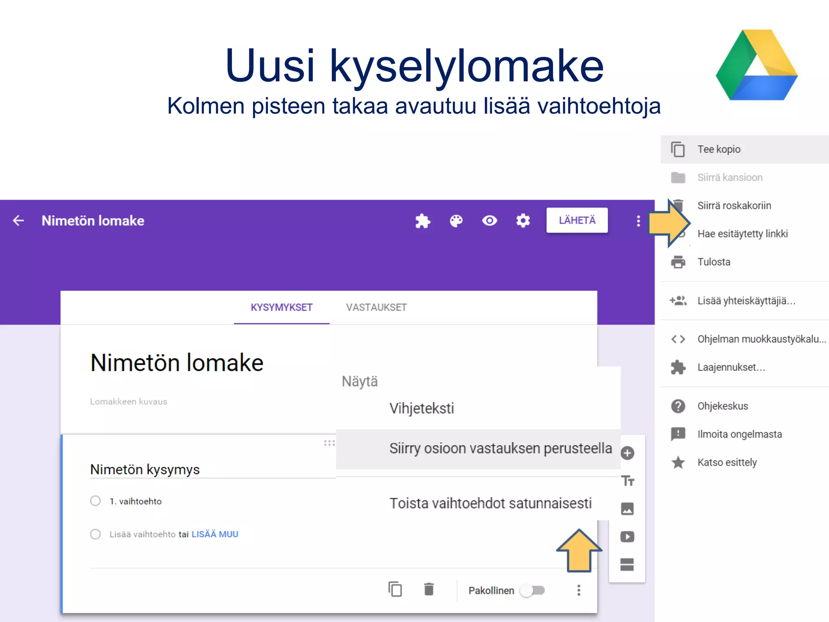829x622 pixels.
Task: Delete the question with trash icon
Action: 429,589
